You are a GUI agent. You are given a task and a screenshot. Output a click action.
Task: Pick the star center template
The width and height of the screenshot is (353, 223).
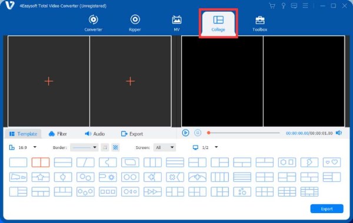click(x=41, y=177)
